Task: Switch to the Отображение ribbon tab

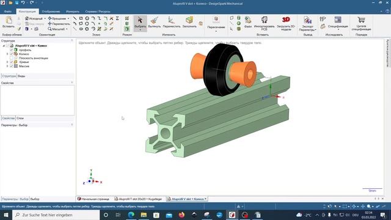Action: tap(51, 12)
